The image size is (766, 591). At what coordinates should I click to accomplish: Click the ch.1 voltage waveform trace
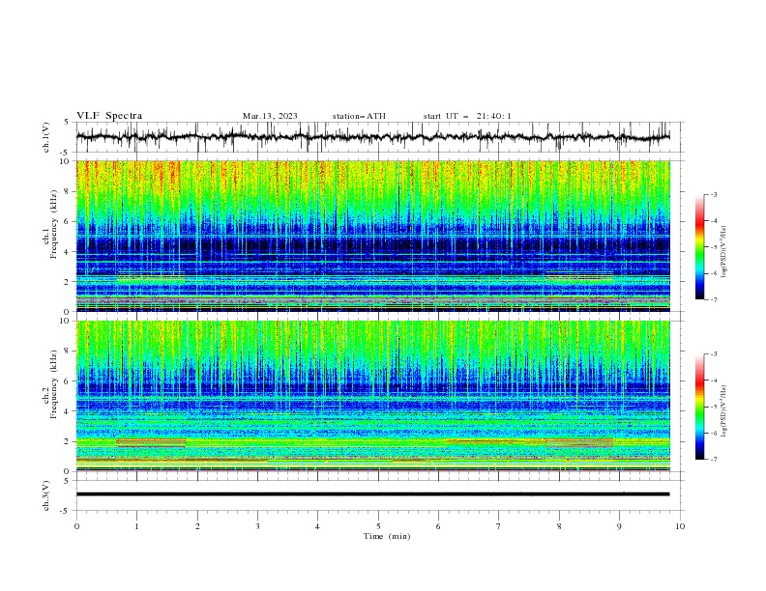[x=372, y=137]
